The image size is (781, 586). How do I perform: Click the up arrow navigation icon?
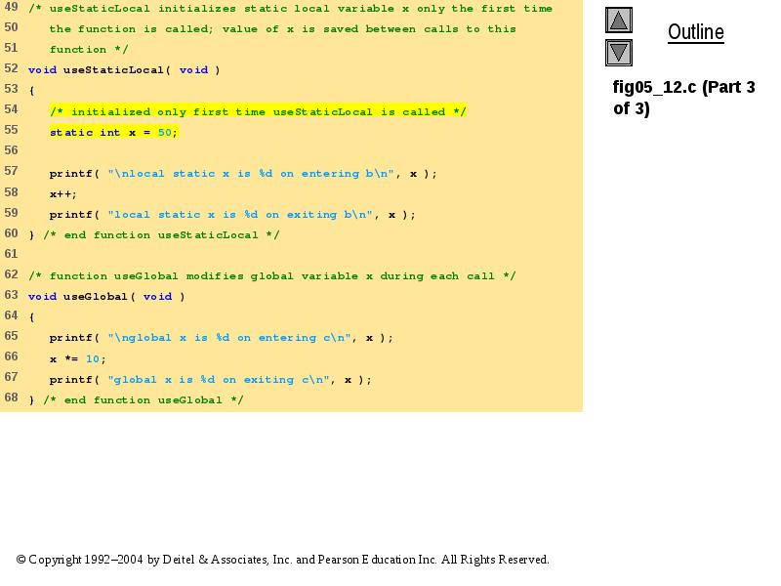click(x=619, y=21)
